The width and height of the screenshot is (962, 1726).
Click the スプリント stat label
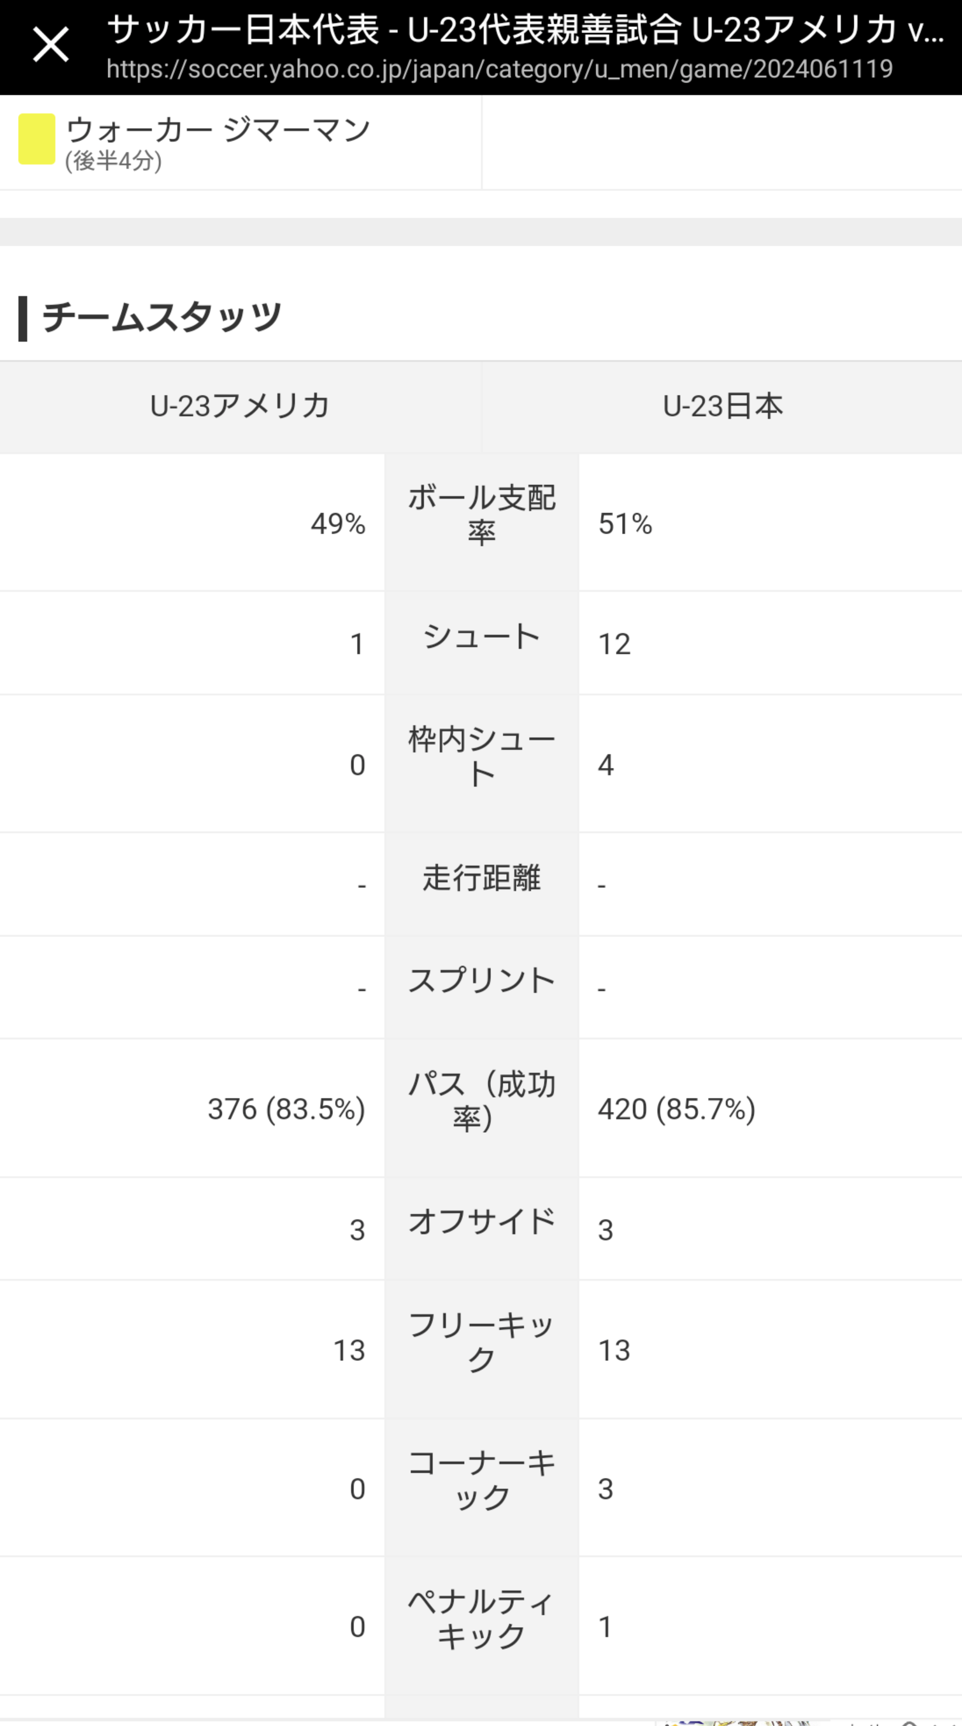click(481, 980)
